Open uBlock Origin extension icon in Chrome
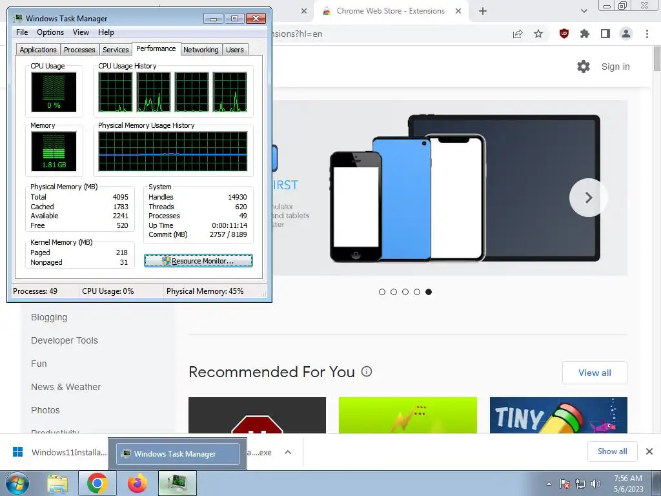Image resolution: width=661 pixels, height=496 pixels. coord(564,34)
